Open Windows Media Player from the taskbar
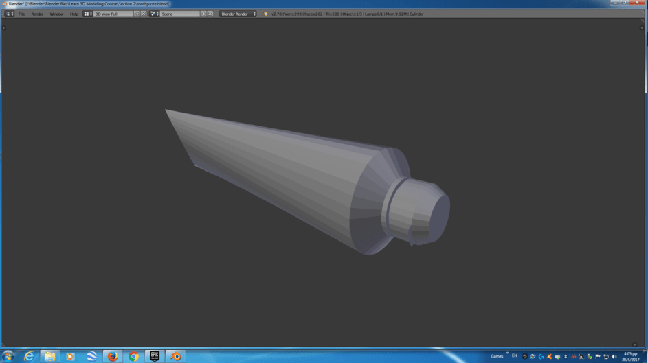This screenshot has width=648, height=363. 70,356
